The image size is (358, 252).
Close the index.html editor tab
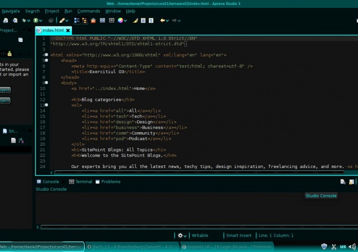pos(68,30)
